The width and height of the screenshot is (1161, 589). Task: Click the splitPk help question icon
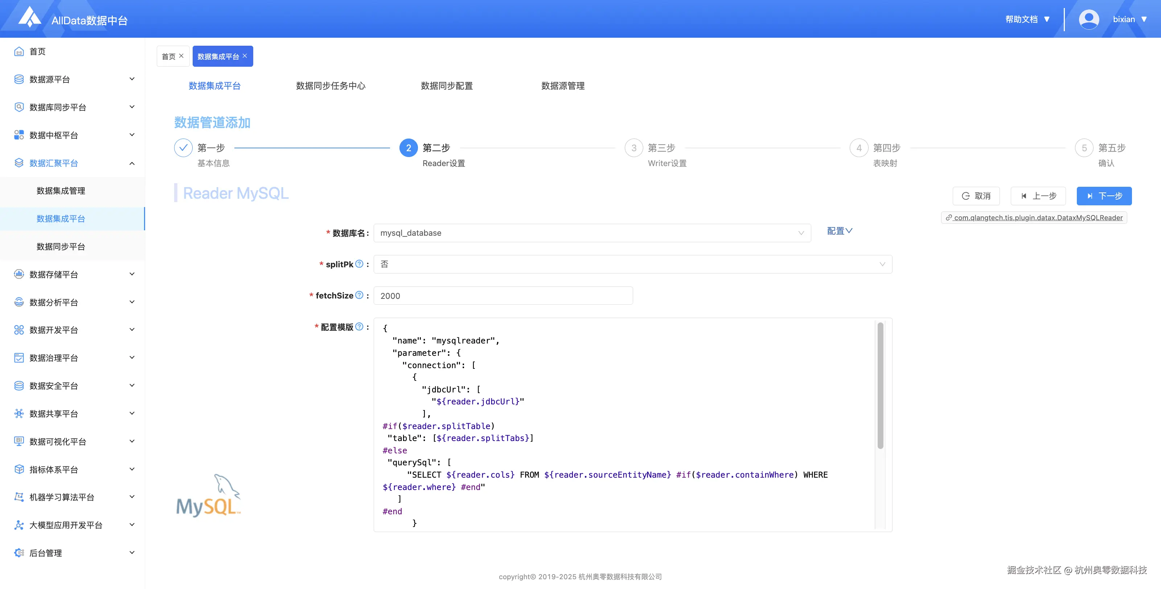(359, 264)
